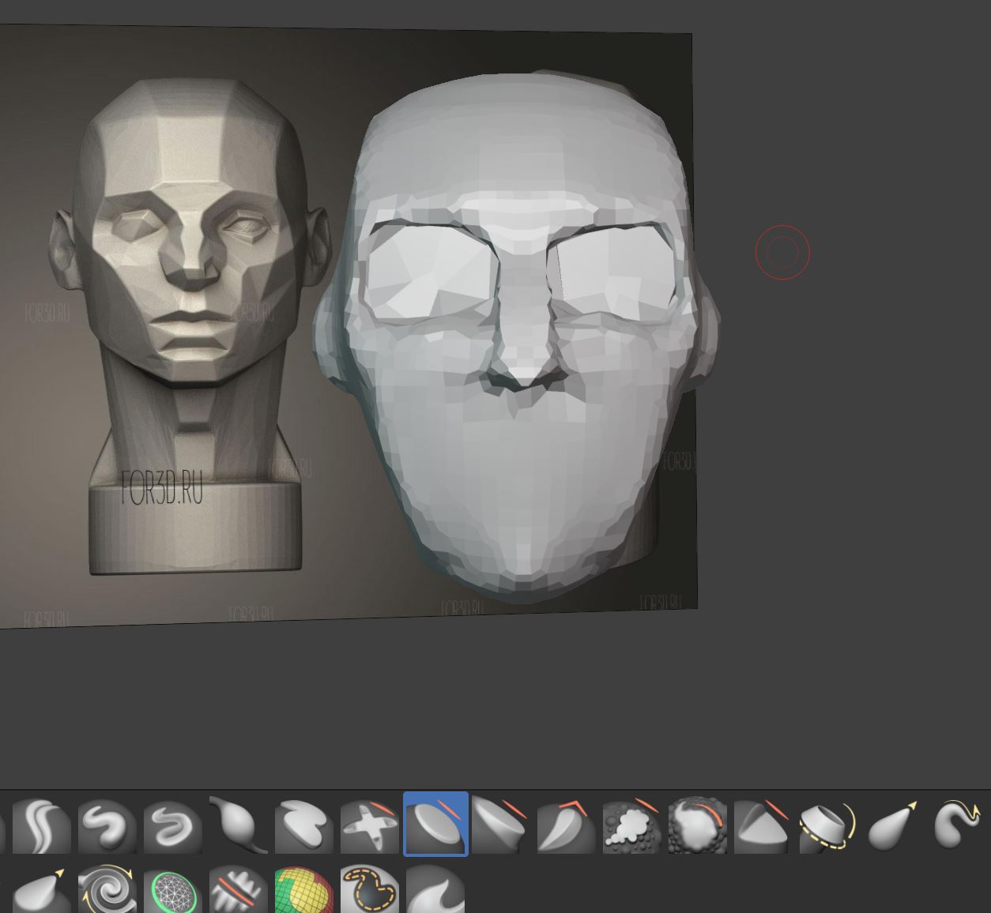Select the cone-shaped Pinch brush
The height and width of the screenshot is (913, 991).
tap(763, 825)
